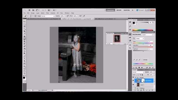
Task: Open the Hue/Saturation preset Custom dropdown
Action: pyautogui.click(x=148, y=35)
